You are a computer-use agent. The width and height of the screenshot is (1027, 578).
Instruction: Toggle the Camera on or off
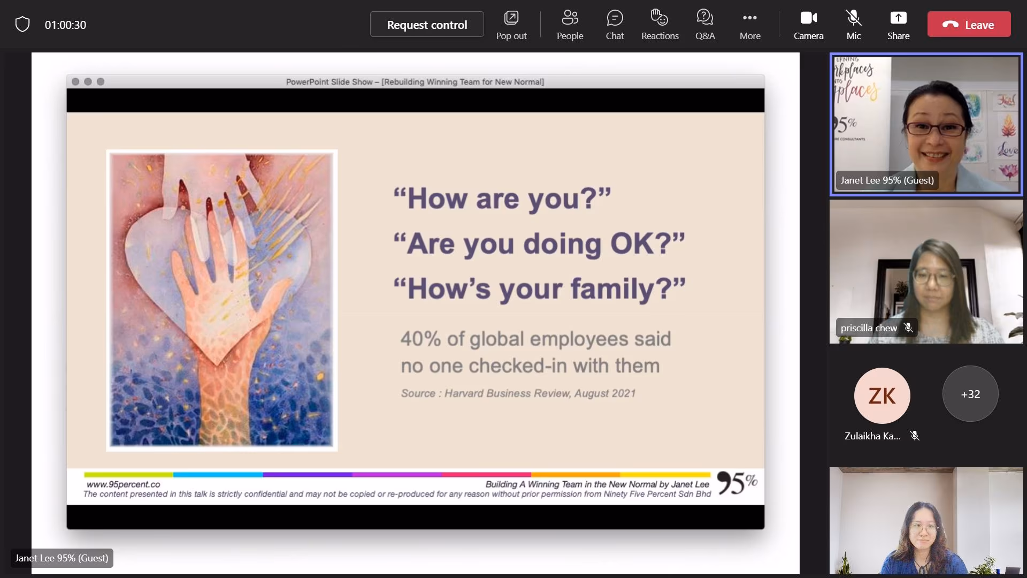(808, 25)
